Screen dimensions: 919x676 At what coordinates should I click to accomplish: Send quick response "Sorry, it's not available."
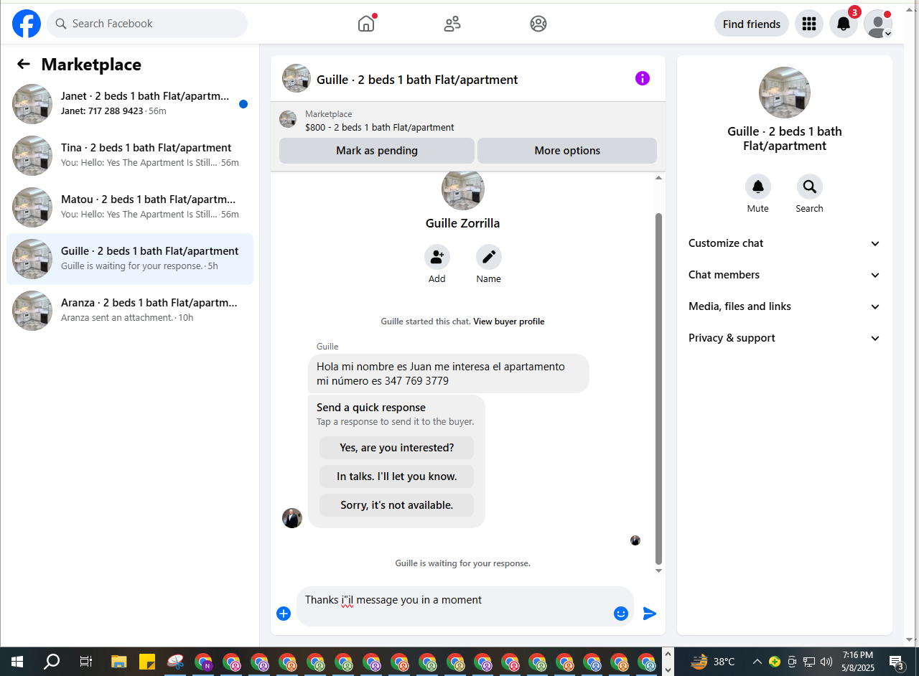tap(396, 505)
